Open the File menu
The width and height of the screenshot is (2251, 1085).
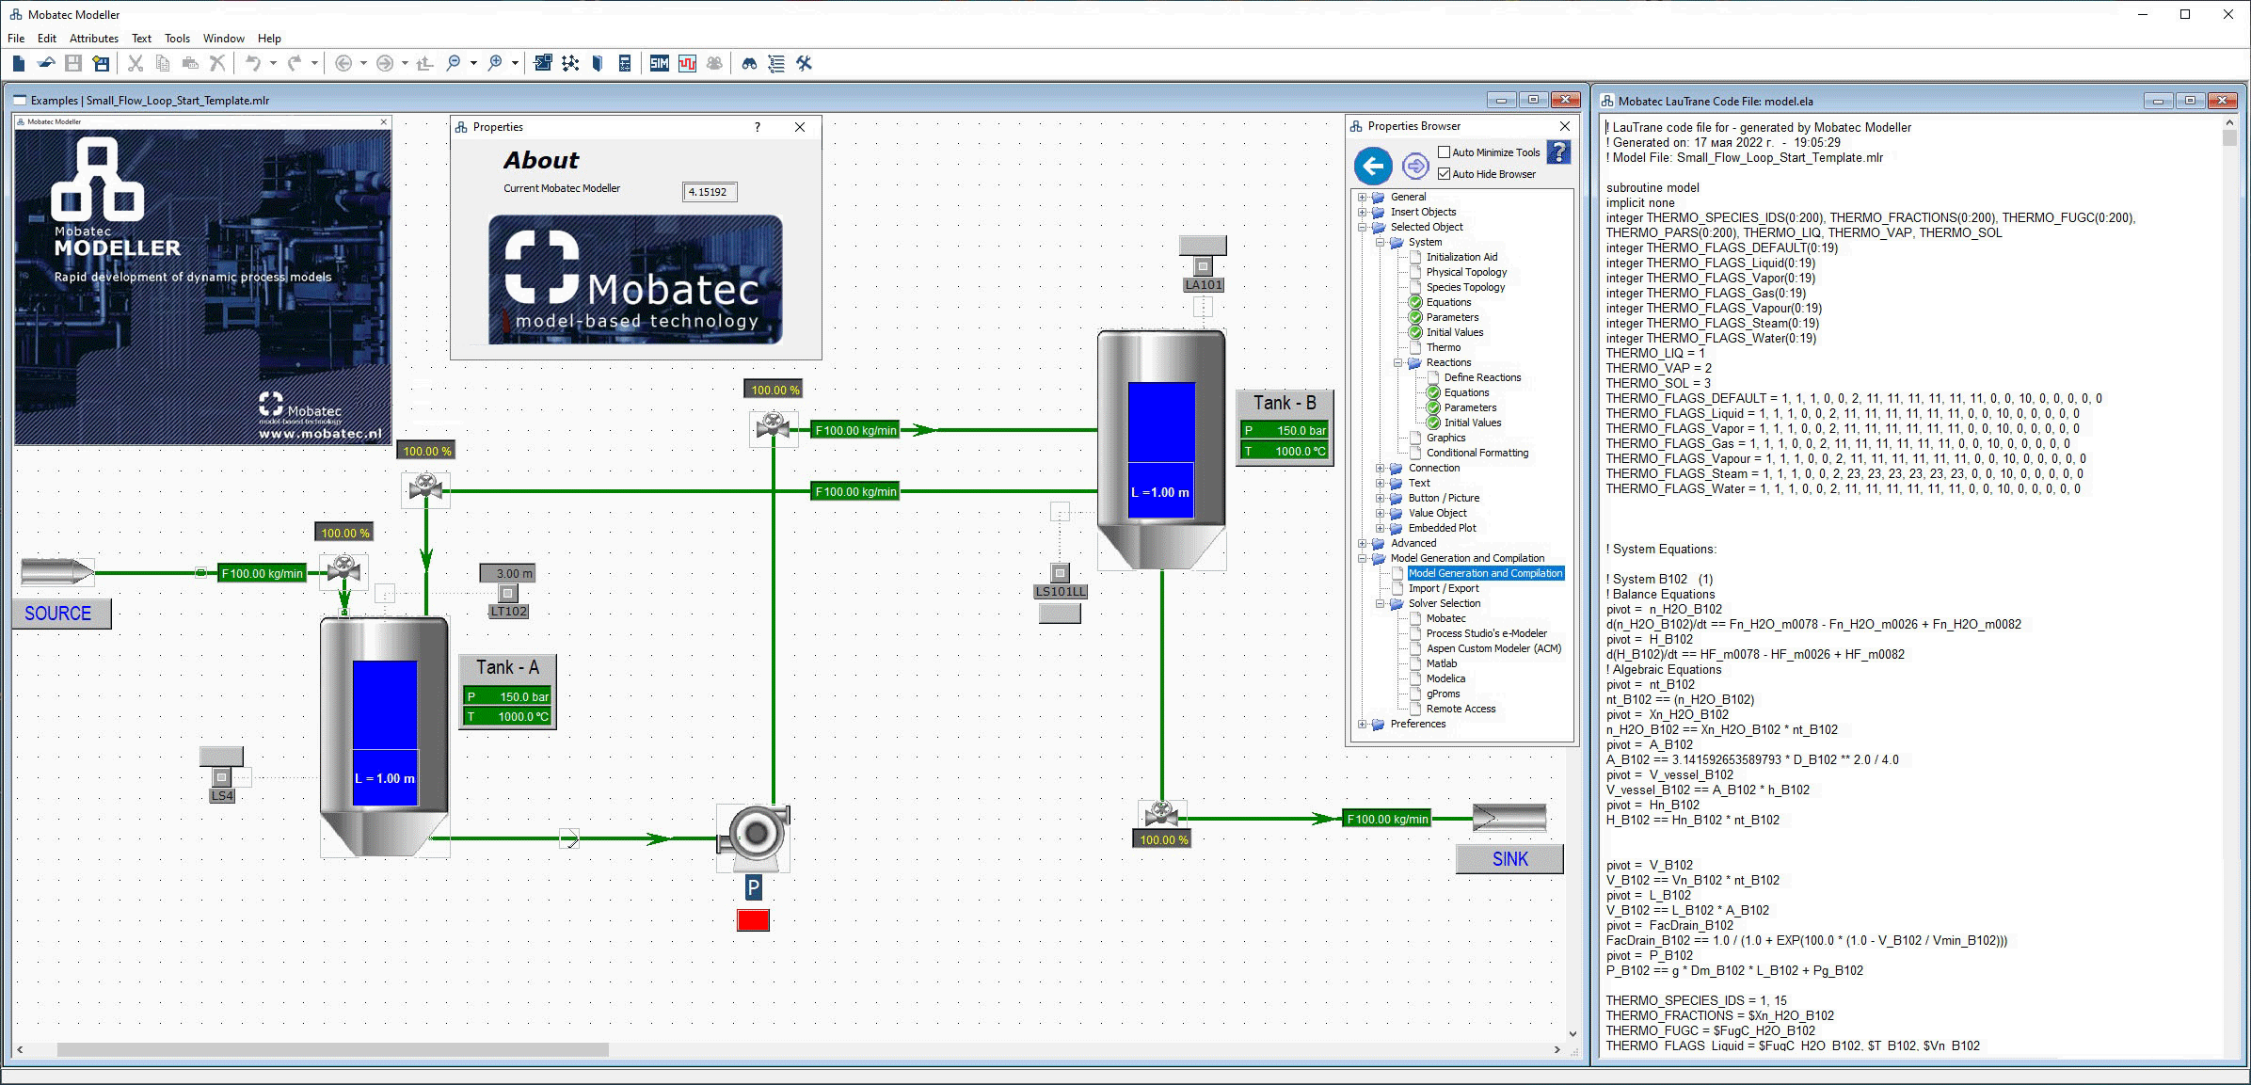tap(16, 39)
